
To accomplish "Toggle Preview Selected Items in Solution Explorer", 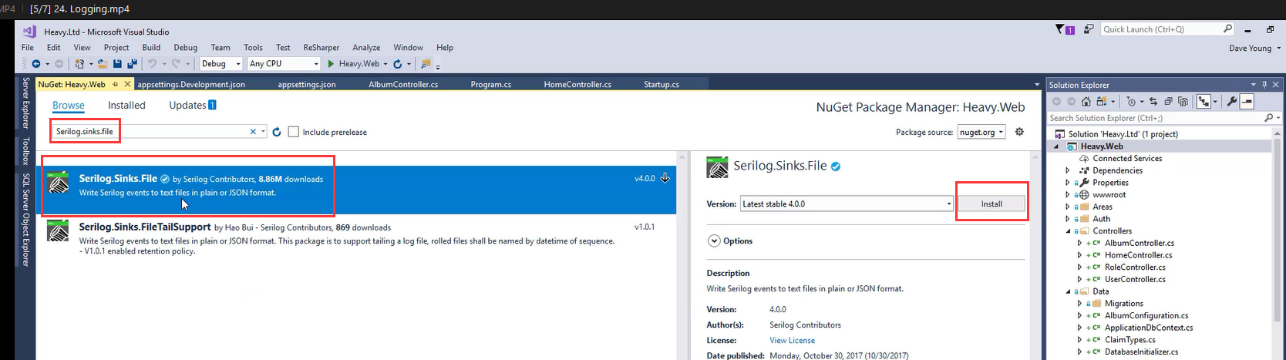I will (x=1247, y=101).
